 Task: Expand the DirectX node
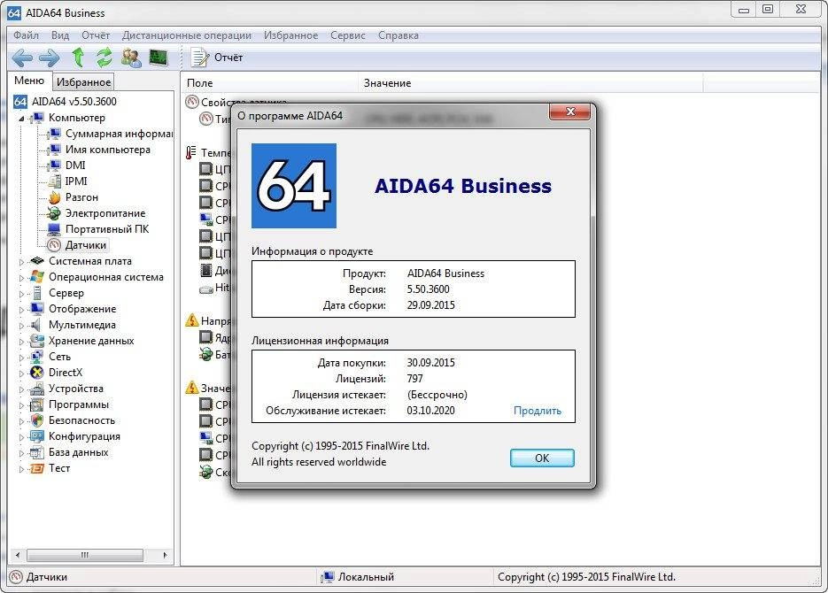[x=21, y=374]
